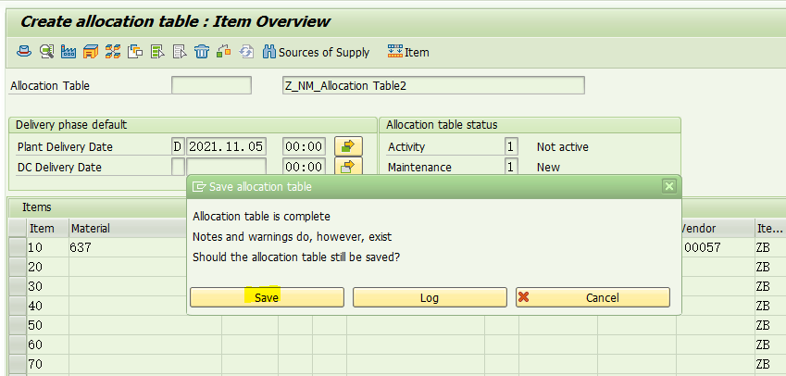
Task: Click the ZB cell in row 40
Action: (770, 306)
